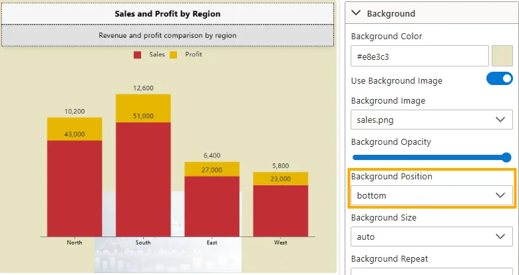Click the yellow Profit legend marker

pos(174,54)
